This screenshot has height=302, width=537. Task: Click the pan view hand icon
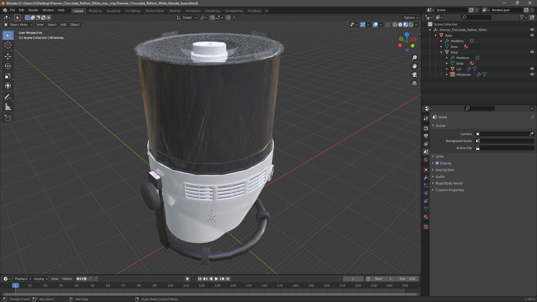tap(414, 66)
